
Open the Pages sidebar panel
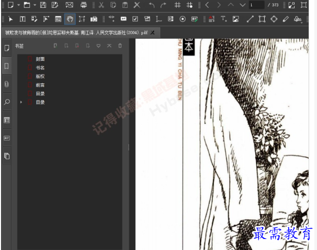tap(7, 48)
